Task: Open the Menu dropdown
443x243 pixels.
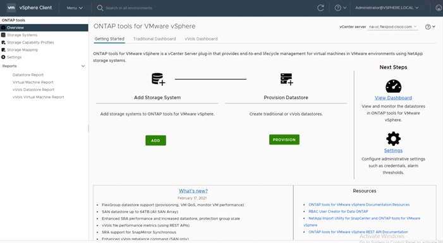Action: point(75,8)
